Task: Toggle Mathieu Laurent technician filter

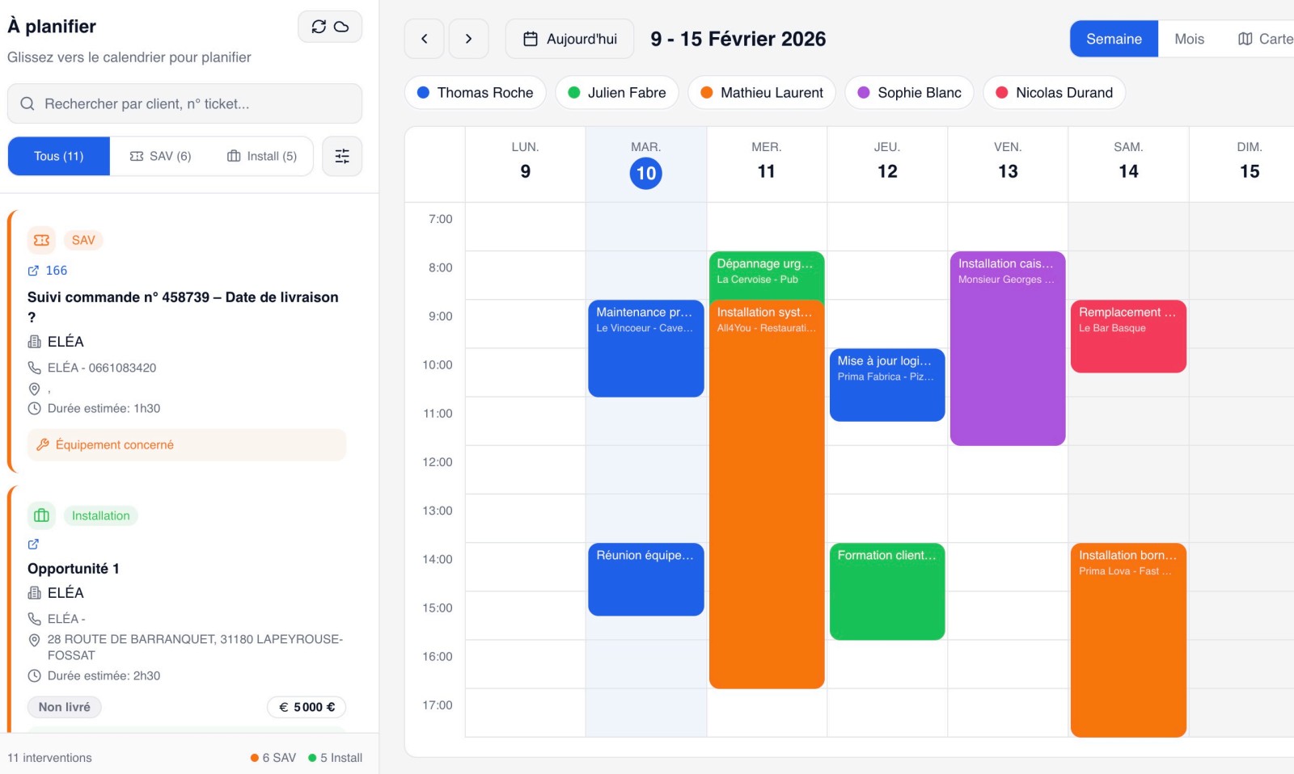Action: 761,92
